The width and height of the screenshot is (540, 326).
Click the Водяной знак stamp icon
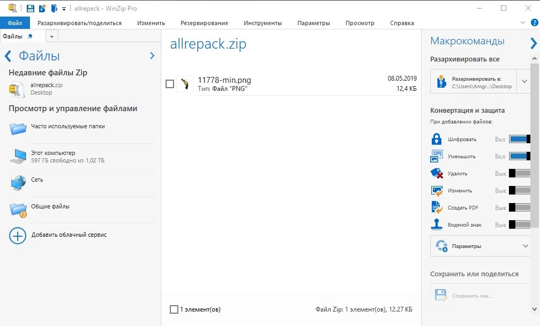[x=437, y=224]
